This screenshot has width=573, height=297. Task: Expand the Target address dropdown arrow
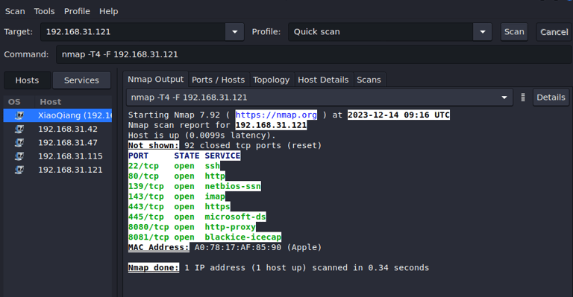[234, 32]
